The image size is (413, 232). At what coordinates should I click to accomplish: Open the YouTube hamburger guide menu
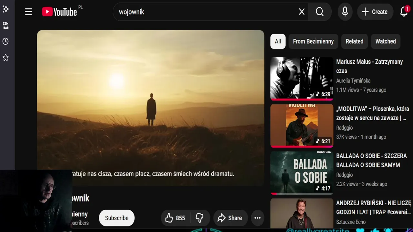(28, 12)
